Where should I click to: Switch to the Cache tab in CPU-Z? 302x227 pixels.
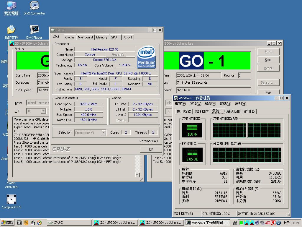tap(70, 37)
